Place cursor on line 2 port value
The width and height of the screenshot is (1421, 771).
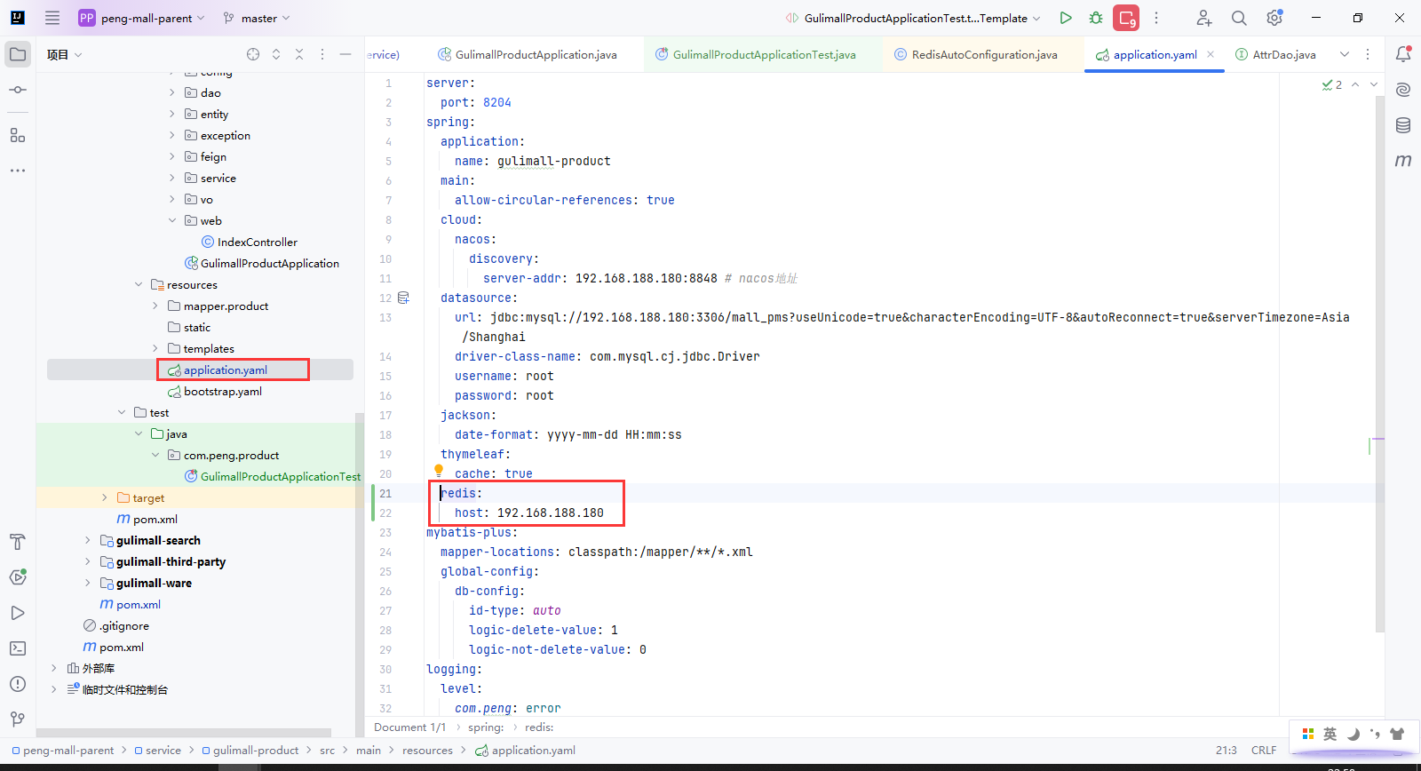497,102
